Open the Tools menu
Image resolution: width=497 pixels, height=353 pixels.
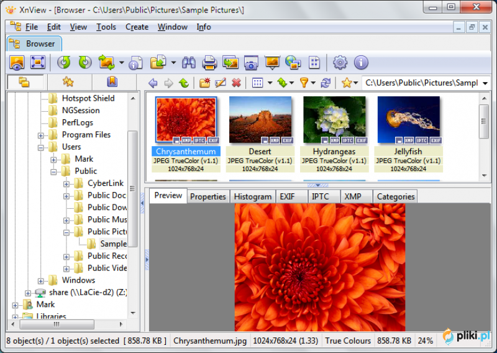pos(106,27)
